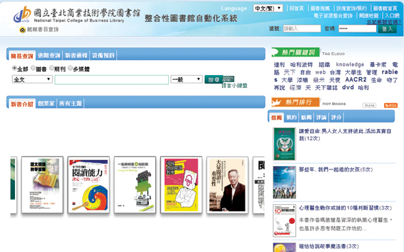Open 那些年,我們一起追的女孩 title link

tap(336, 169)
